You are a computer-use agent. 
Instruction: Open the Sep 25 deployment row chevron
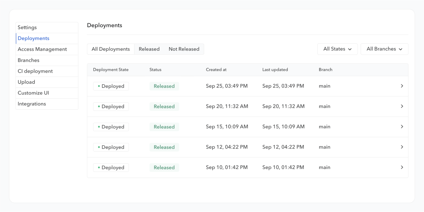tap(402, 86)
